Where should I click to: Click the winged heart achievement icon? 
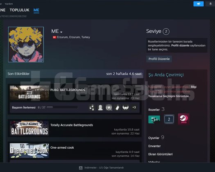(x=126, y=107)
